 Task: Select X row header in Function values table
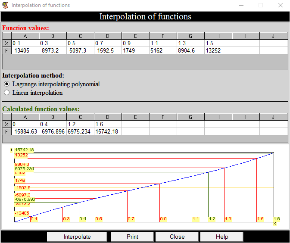coord(6,44)
